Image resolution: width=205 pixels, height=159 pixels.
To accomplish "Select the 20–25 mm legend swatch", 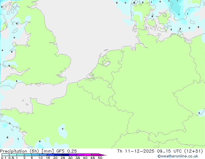I will [x=58, y=155].
